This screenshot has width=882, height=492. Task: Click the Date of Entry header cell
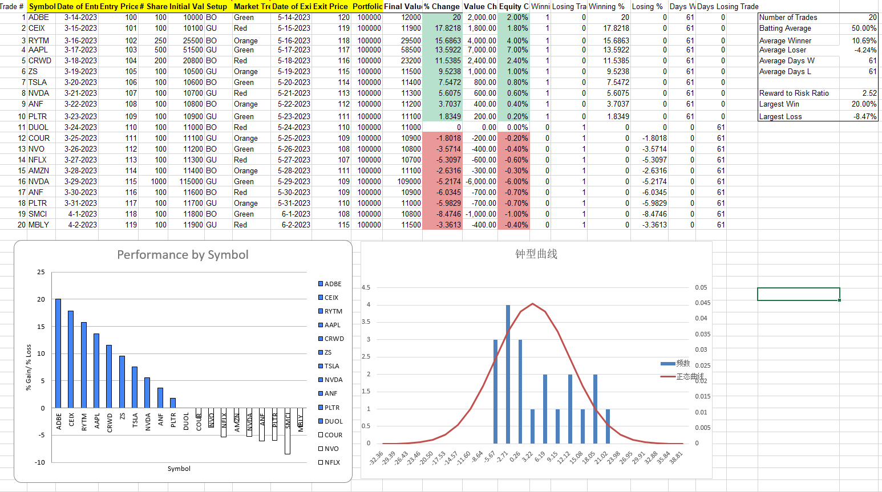78,6
